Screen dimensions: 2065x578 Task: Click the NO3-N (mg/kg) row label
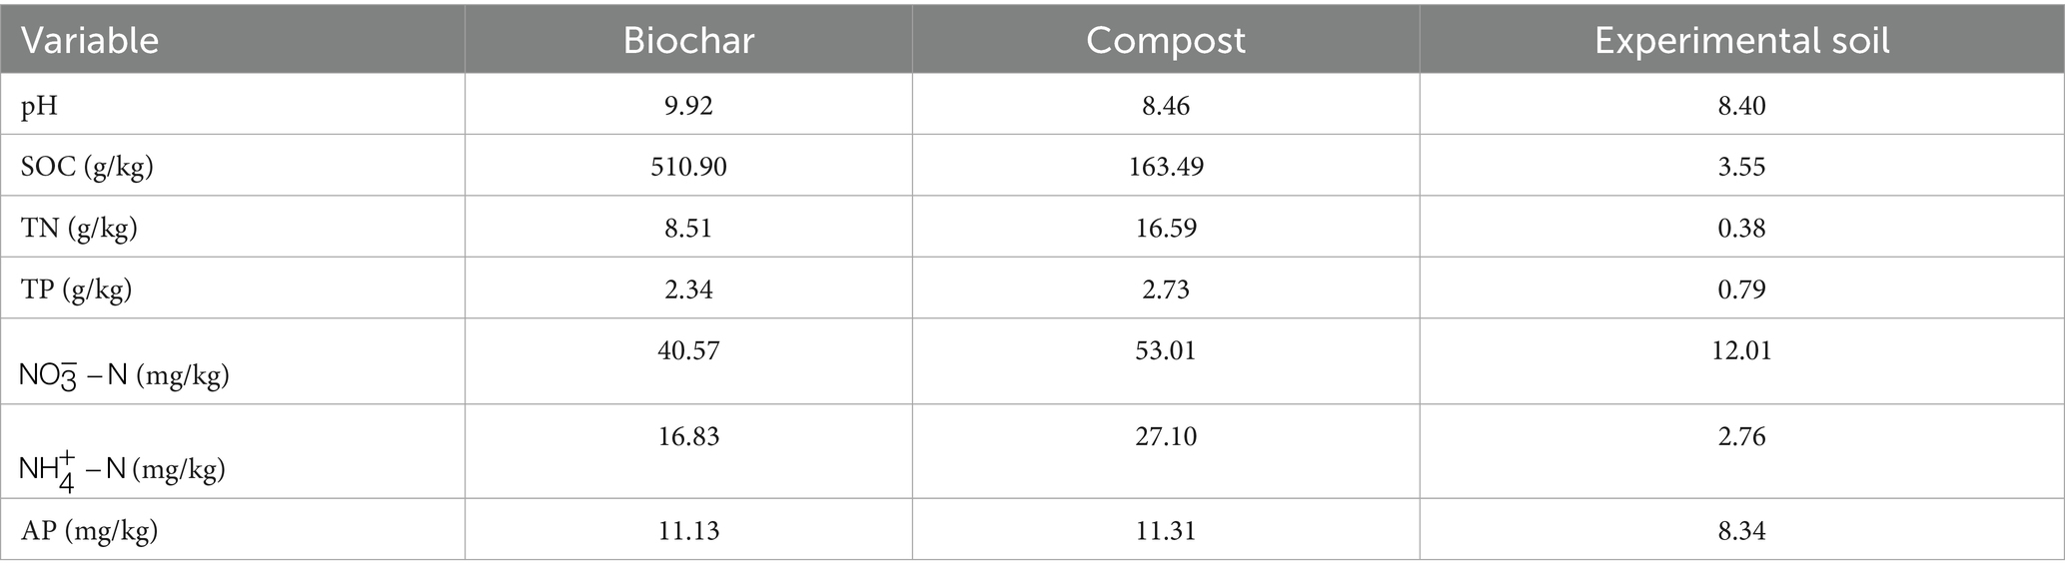pos(125,375)
